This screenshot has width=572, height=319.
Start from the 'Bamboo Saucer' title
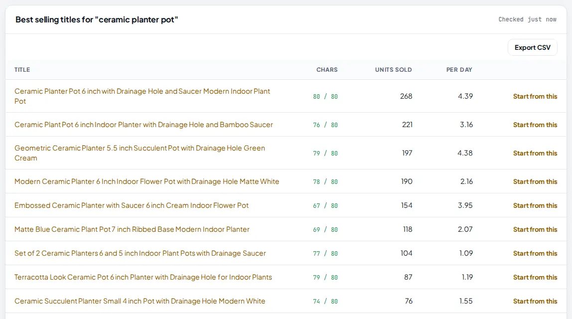pos(535,125)
